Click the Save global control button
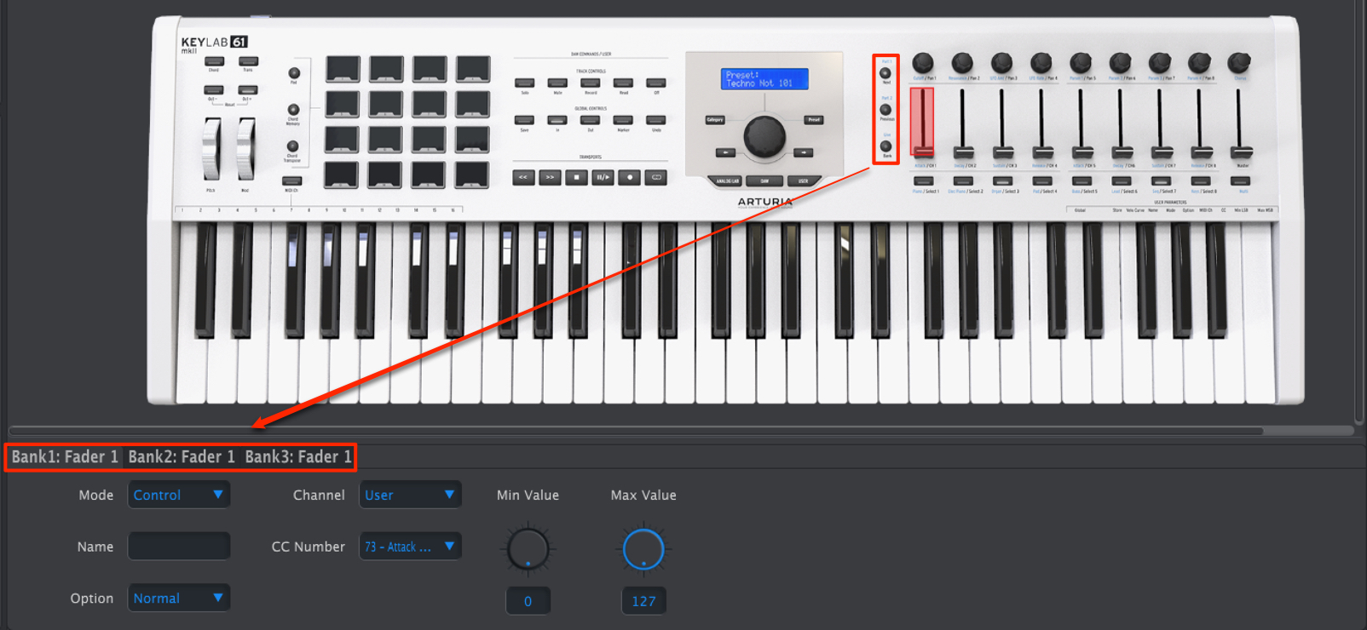Image resolution: width=1367 pixels, height=630 pixels. (x=525, y=120)
